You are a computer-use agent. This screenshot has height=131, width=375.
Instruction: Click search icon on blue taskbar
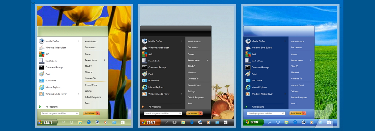(269, 122)
